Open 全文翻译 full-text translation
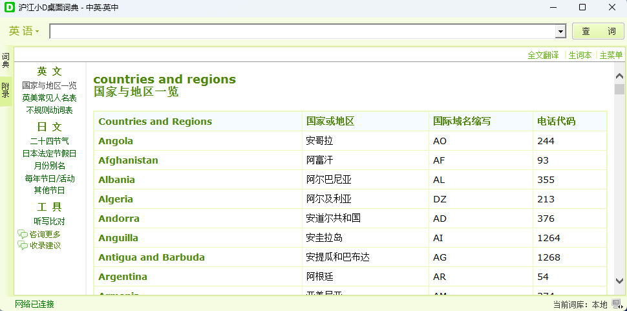This screenshot has height=311, width=627. point(543,56)
